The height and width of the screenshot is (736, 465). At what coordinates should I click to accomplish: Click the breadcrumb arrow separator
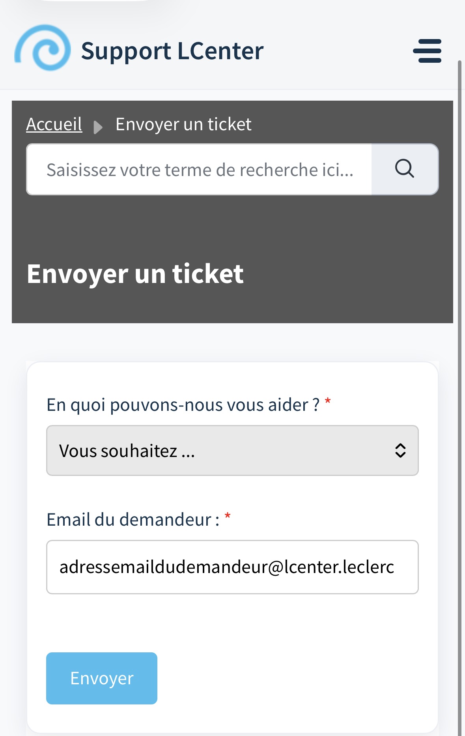98,127
